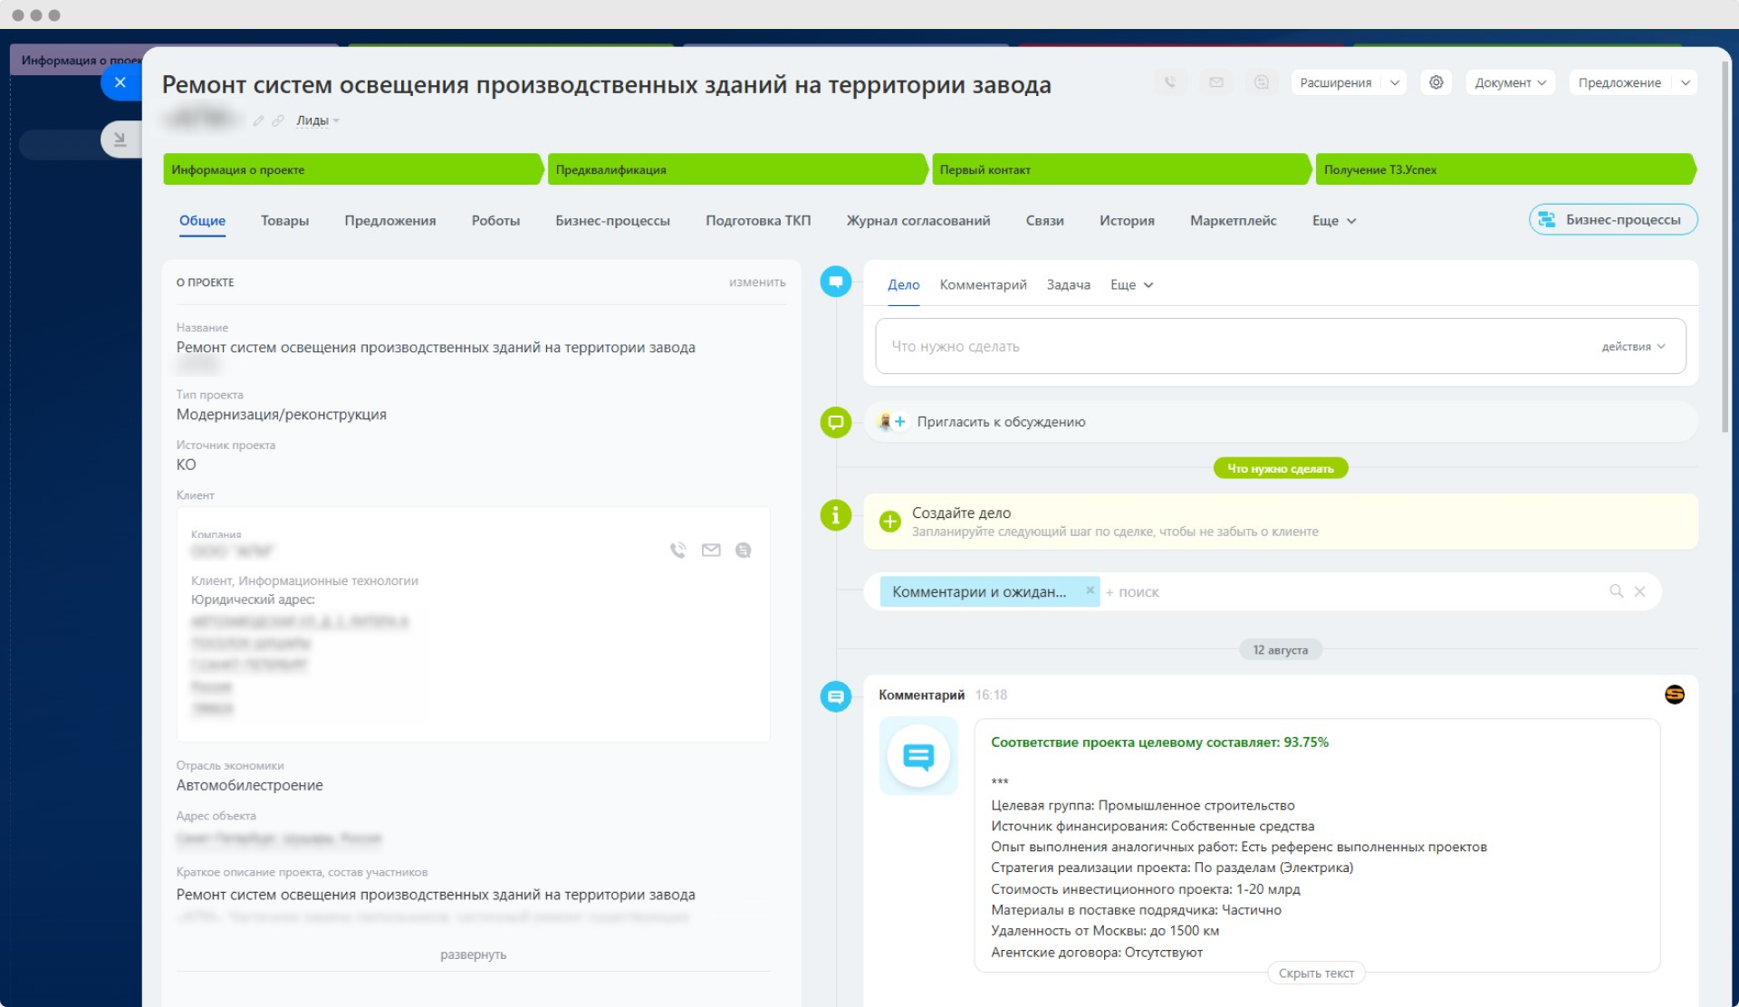Close the slider panel with blue X button
This screenshot has height=1007, width=1739.
click(x=120, y=82)
